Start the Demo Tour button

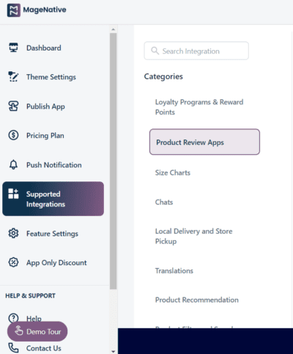point(37,331)
